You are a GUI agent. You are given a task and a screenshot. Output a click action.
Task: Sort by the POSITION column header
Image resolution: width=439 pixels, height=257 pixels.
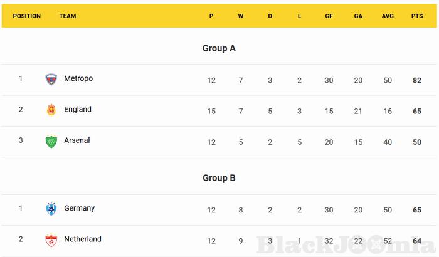click(x=27, y=16)
